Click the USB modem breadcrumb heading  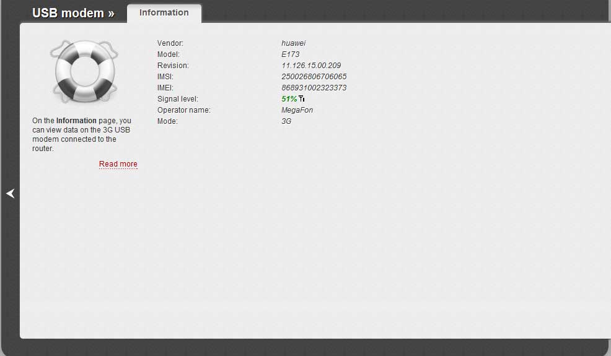pos(73,13)
